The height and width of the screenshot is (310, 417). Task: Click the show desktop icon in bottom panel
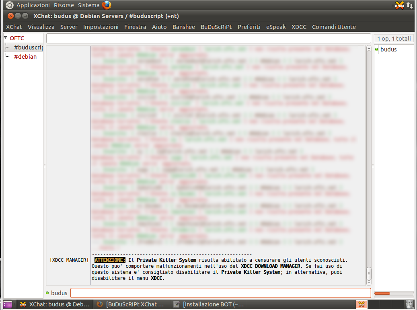(8, 304)
